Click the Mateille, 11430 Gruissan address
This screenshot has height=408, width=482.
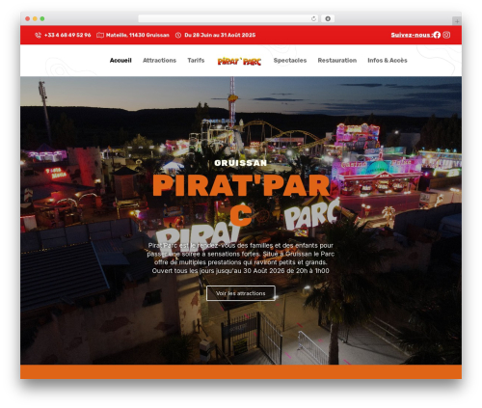click(x=138, y=35)
